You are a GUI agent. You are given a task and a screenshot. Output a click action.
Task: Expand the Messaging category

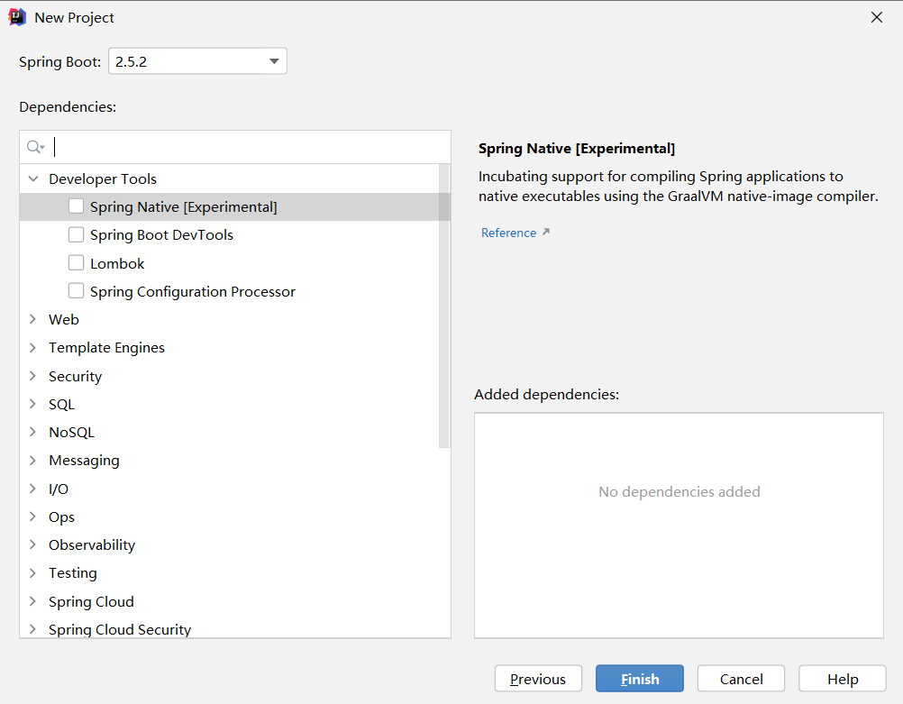(32, 461)
